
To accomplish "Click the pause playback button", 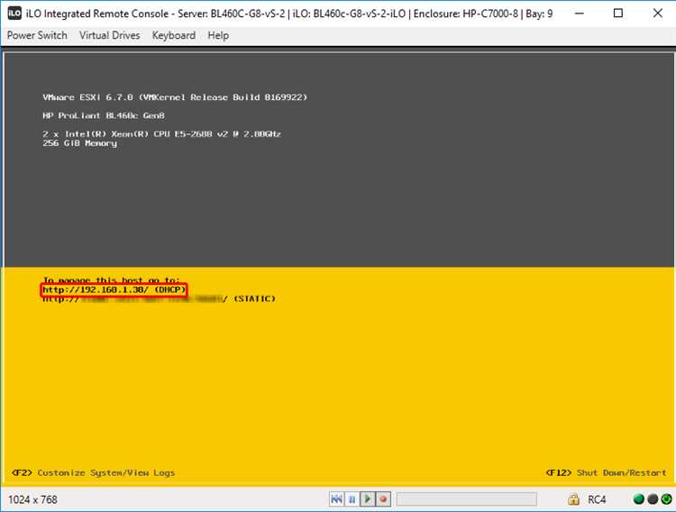I will 352,499.
